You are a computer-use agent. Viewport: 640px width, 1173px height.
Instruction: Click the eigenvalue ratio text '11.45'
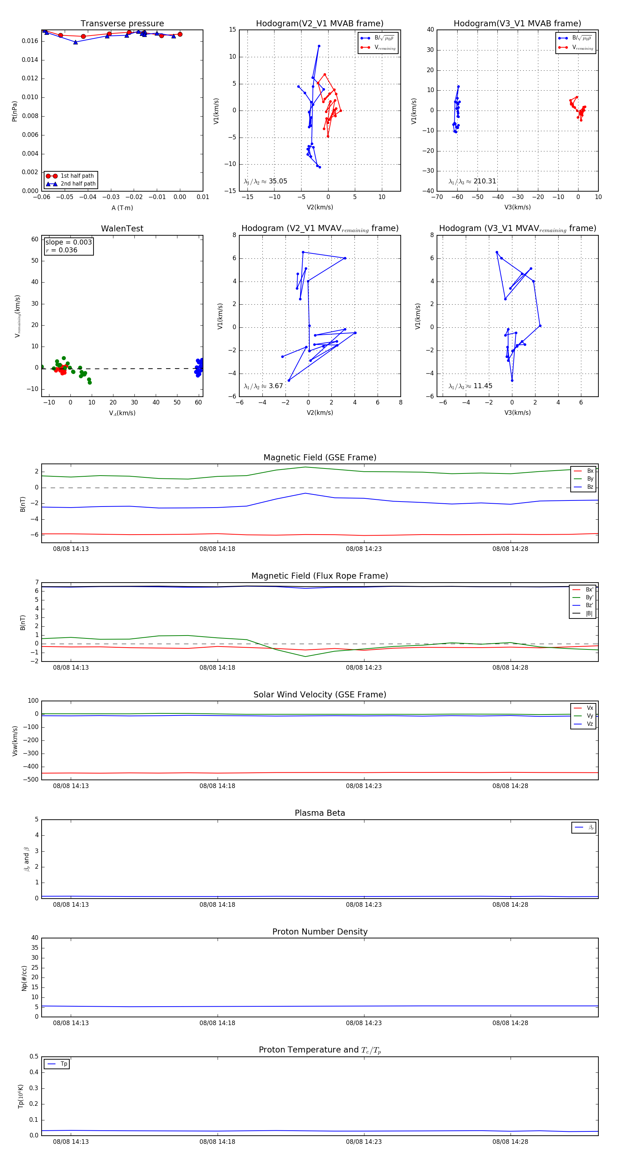[x=483, y=386]
